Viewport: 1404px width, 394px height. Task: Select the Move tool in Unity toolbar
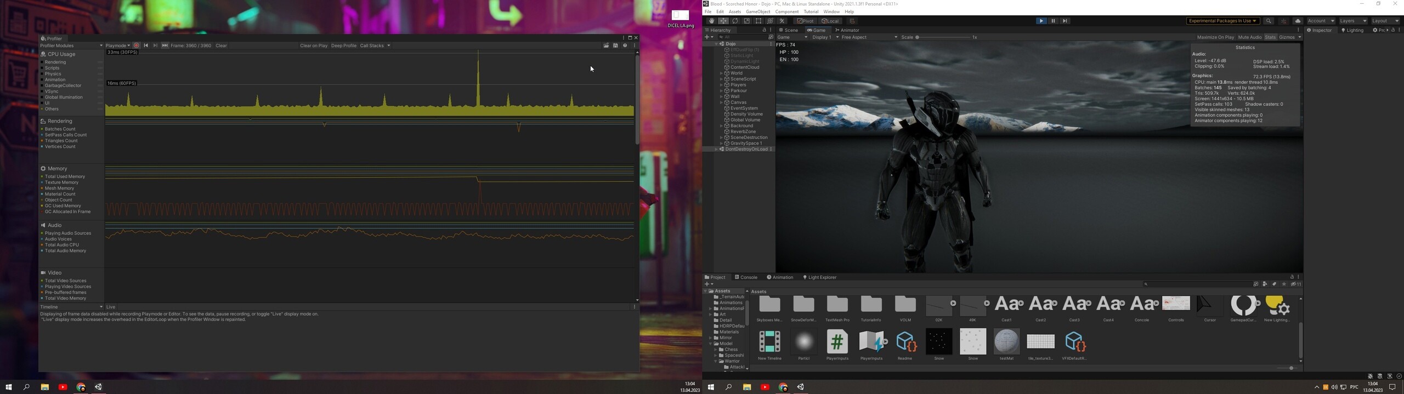(723, 21)
